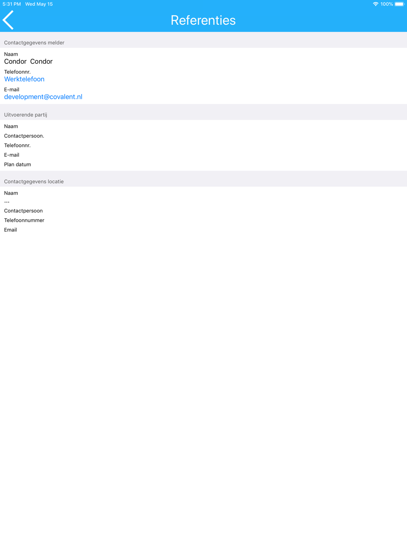This screenshot has height=543, width=407.
Task: Select the Referenties page title
Action: coord(203,20)
